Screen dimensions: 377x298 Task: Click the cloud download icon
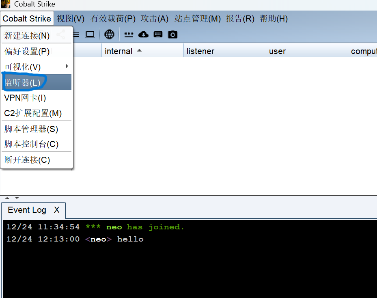click(x=143, y=35)
